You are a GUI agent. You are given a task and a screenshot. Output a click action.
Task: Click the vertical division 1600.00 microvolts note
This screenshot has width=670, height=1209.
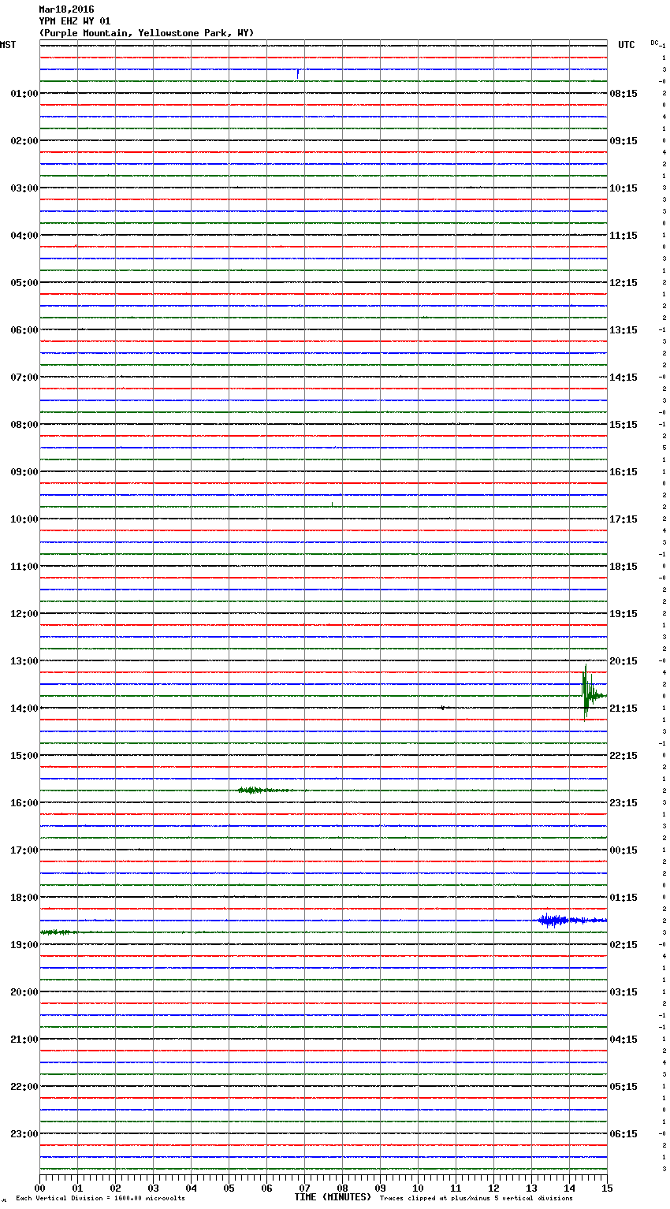pyautogui.click(x=100, y=1198)
